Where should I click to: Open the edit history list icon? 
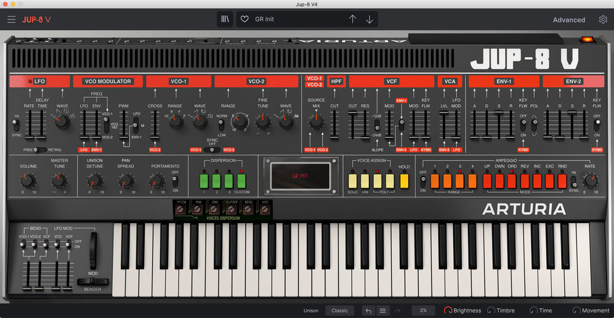tap(383, 311)
